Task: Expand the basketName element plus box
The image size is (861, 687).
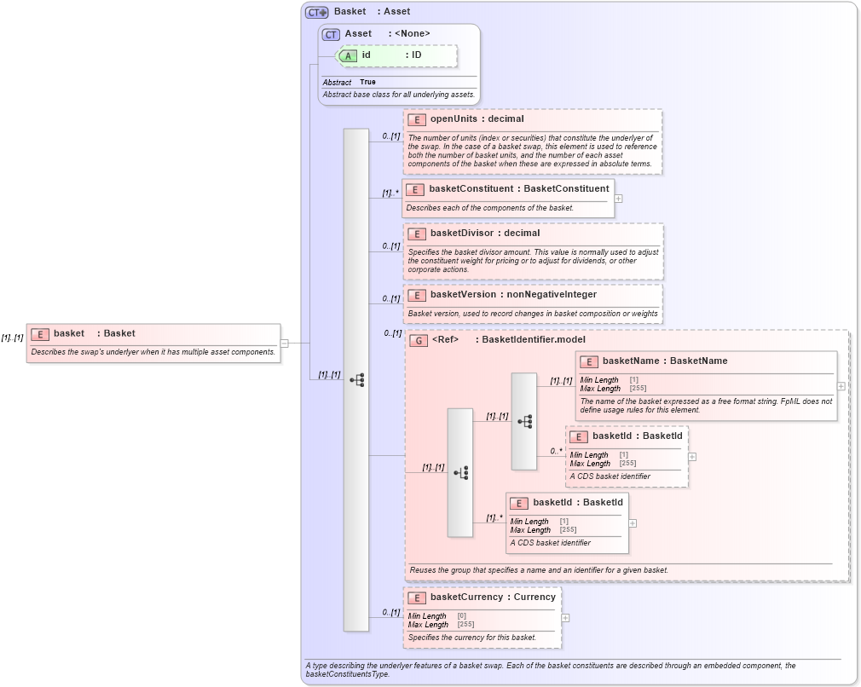Action: pyautogui.click(x=840, y=387)
